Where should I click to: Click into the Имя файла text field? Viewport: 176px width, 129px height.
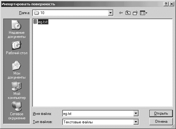tap(98, 113)
